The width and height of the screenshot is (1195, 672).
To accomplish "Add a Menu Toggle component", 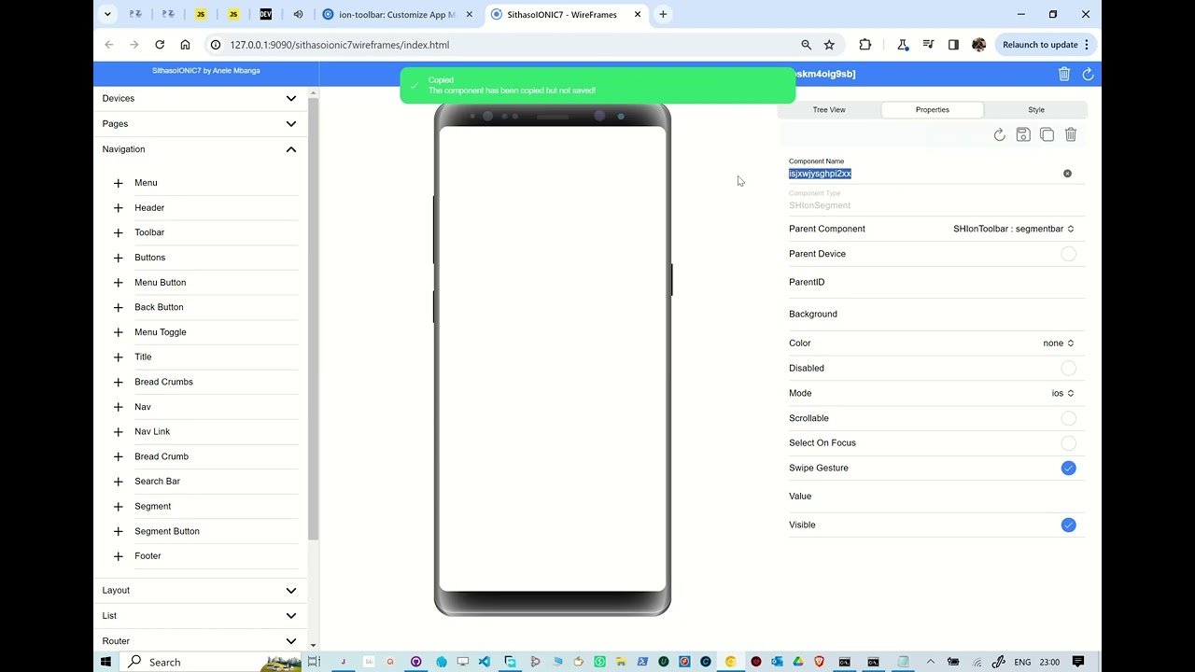I will click(x=119, y=332).
